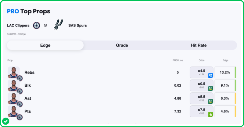Select the Hit Rate tab
The height and width of the screenshot is (127, 244).
[x=199, y=45]
